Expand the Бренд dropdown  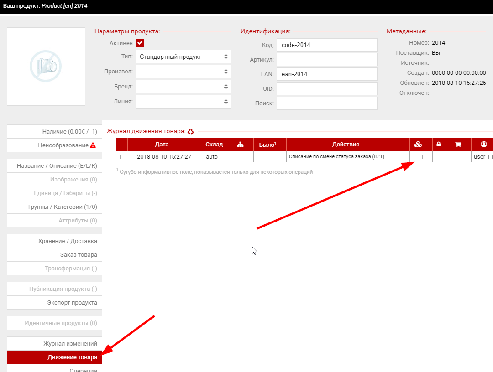coord(183,87)
